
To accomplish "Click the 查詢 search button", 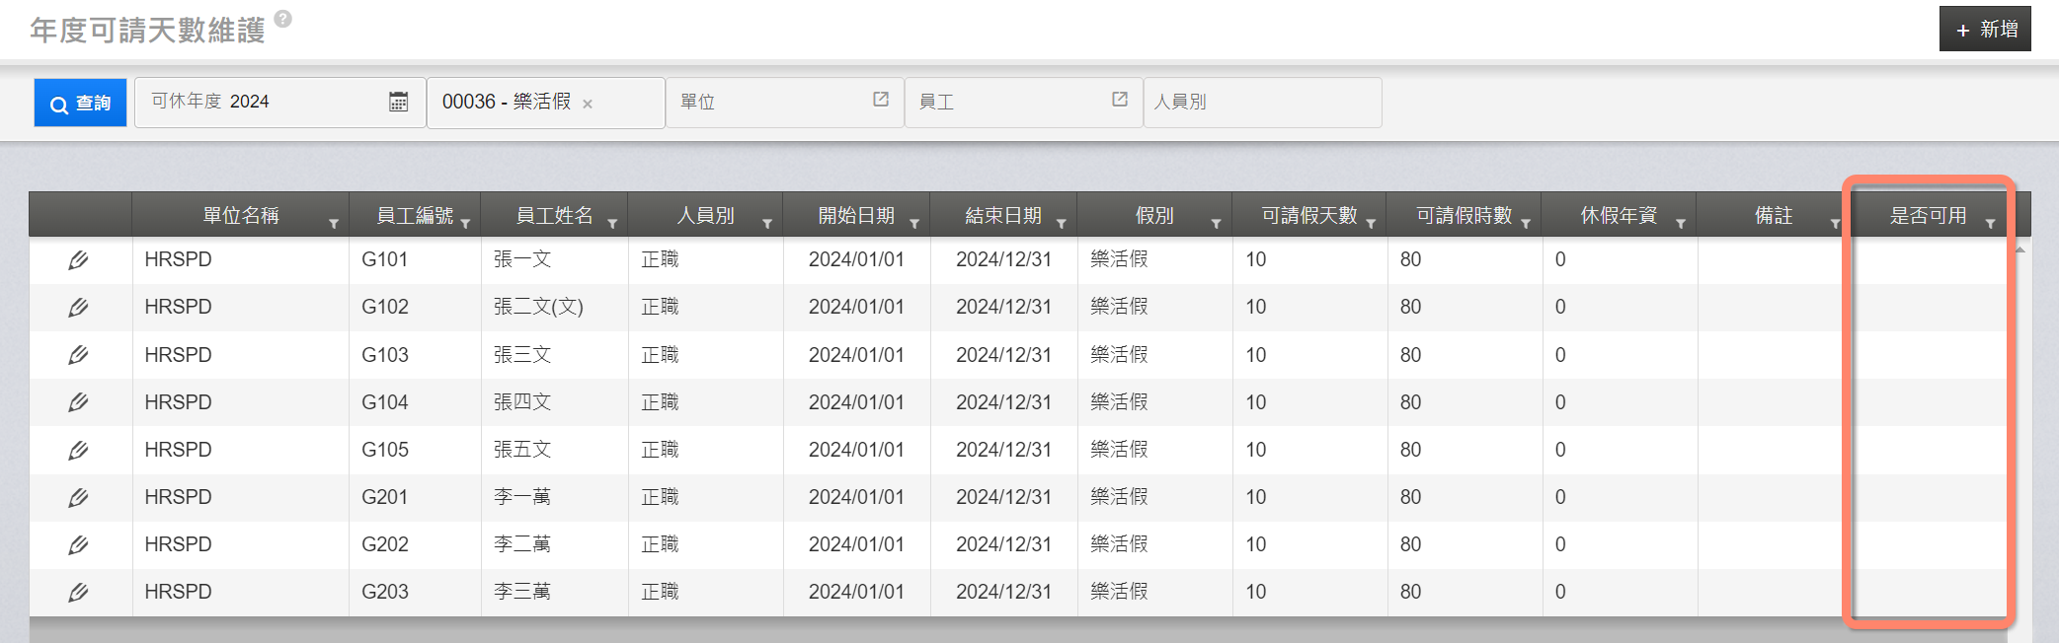I will [81, 103].
